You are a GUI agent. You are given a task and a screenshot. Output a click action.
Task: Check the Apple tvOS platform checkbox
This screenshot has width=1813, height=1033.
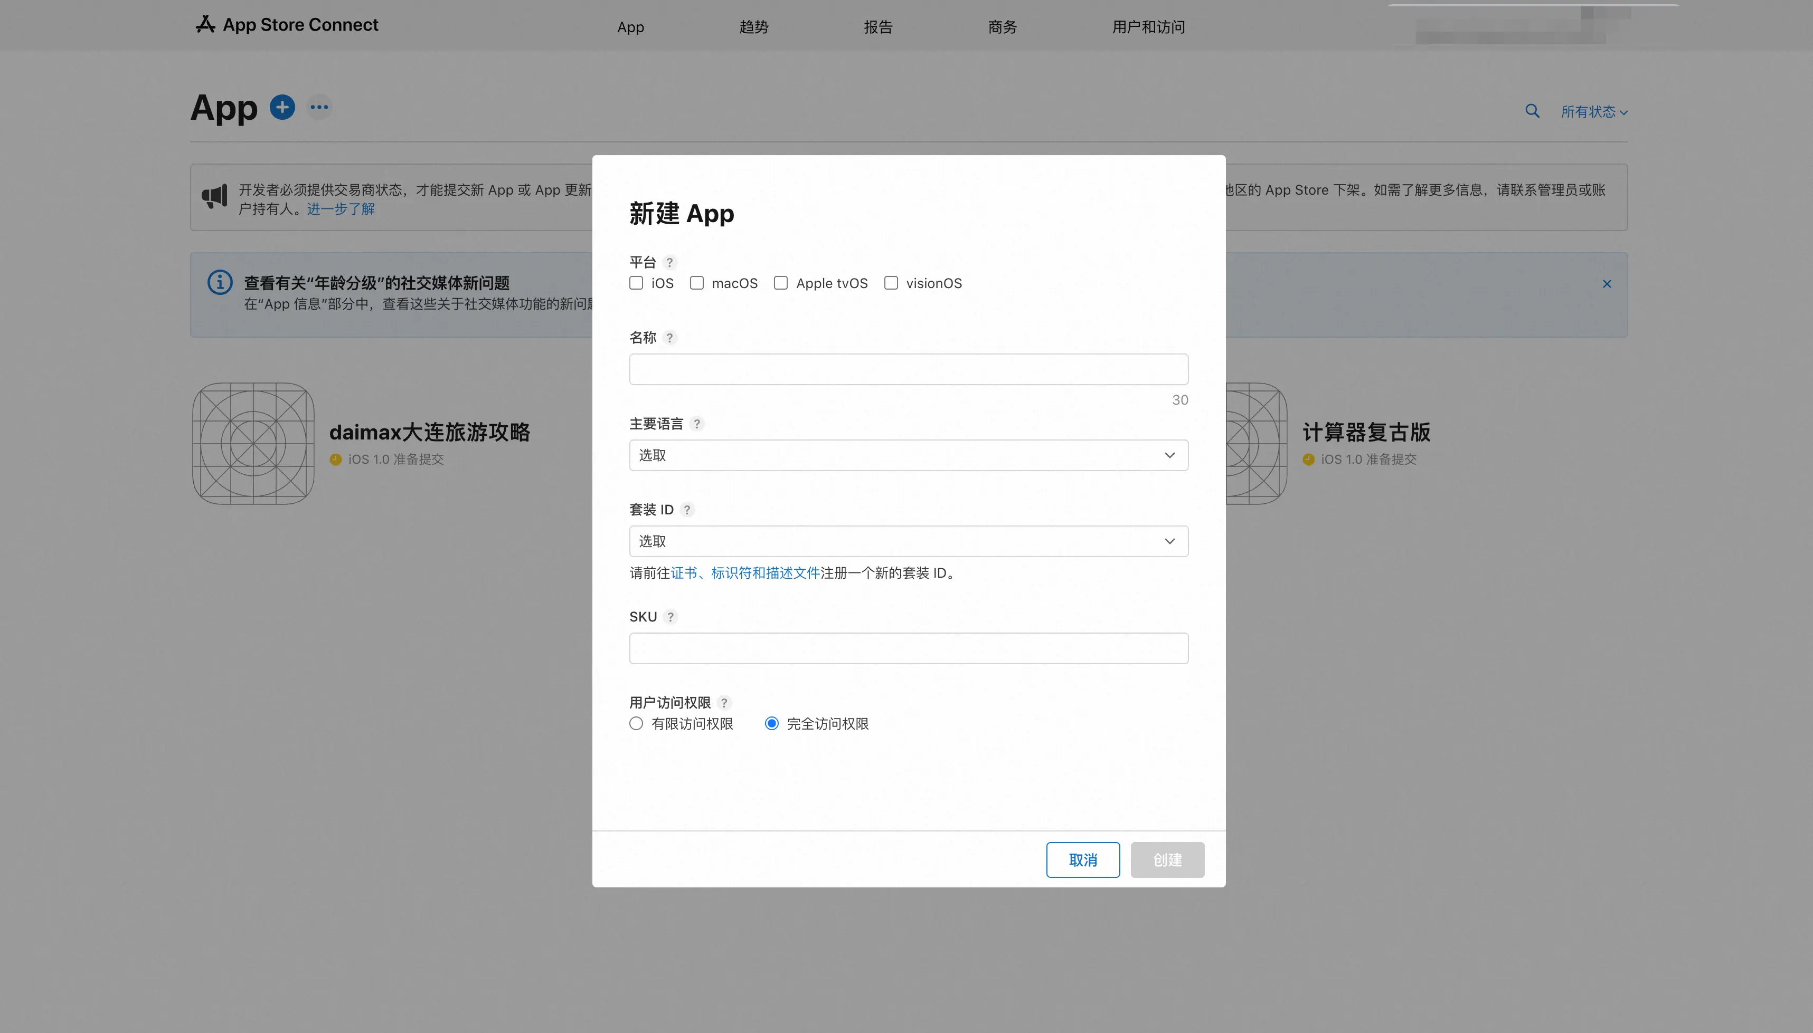click(x=781, y=283)
